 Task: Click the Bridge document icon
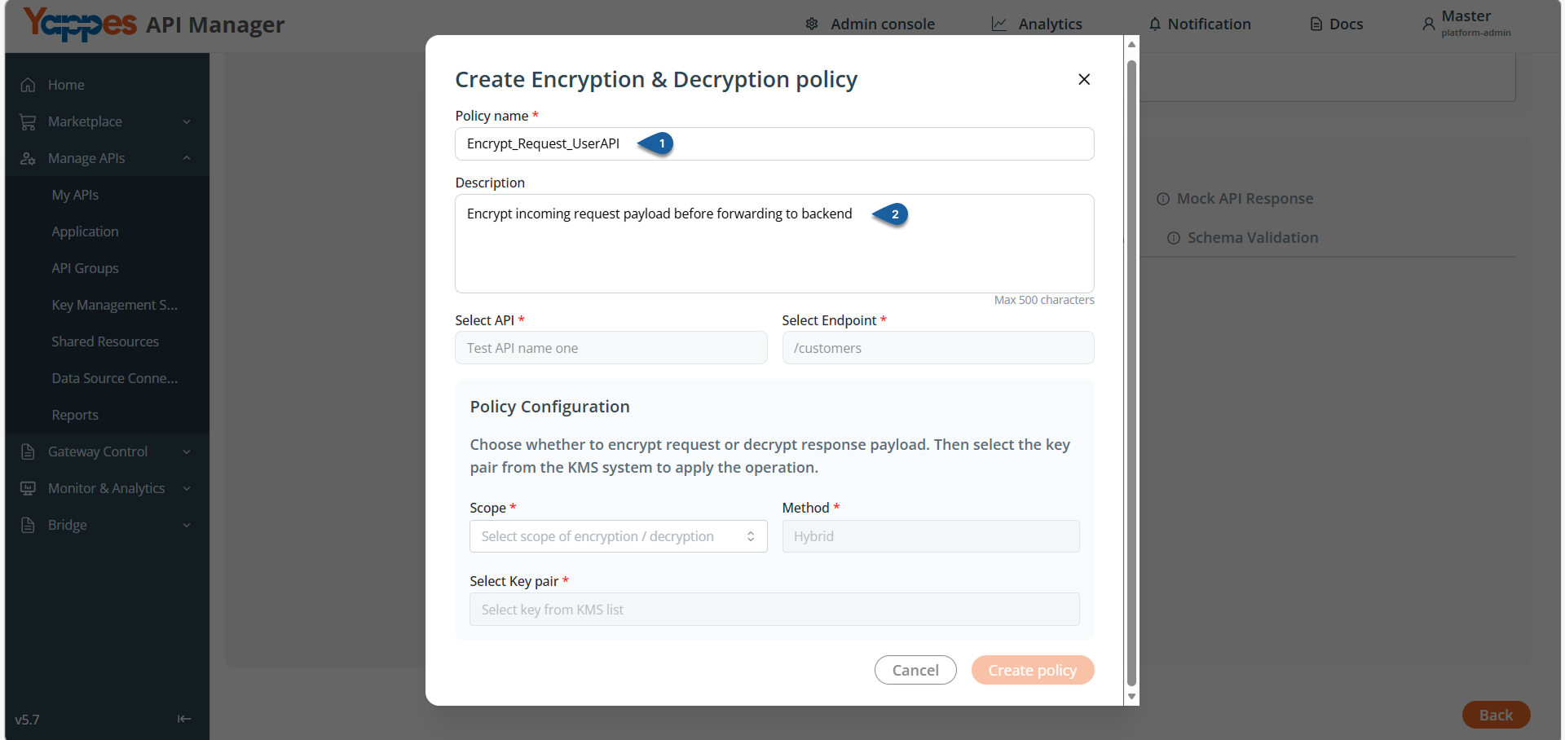coord(28,525)
